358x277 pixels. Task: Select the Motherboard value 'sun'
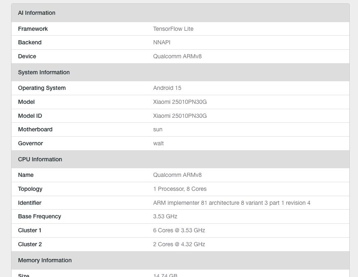[158, 129]
